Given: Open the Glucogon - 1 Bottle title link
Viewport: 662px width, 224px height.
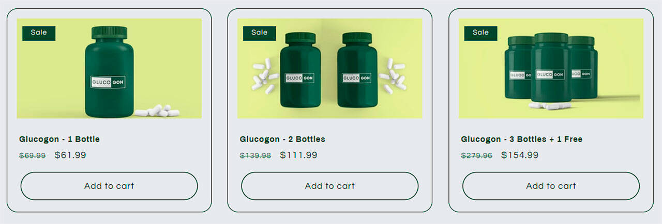Looking at the screenshot, I should [x=59, y=139].
